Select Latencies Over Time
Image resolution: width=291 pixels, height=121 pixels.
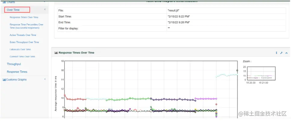pyautogui.click(x=20, y=49)
